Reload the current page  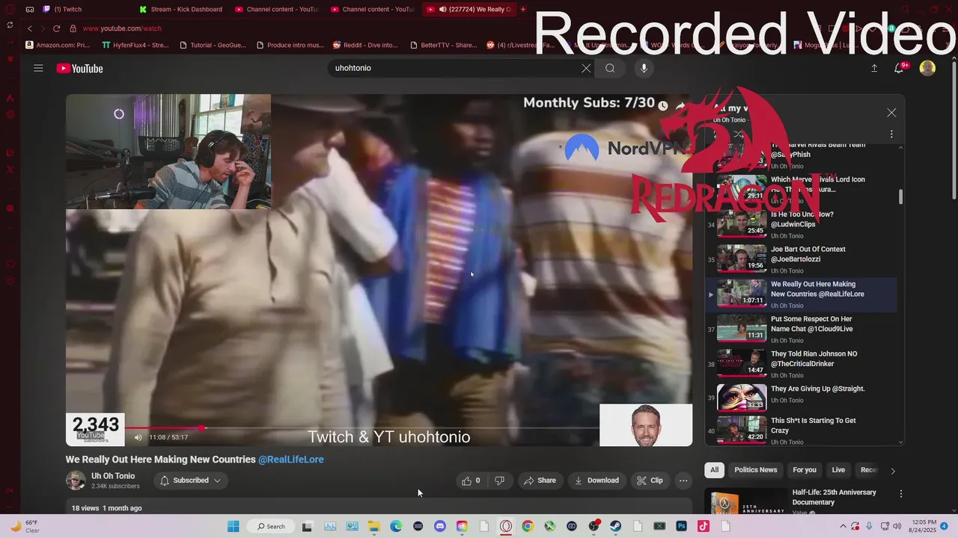point(56,28)
